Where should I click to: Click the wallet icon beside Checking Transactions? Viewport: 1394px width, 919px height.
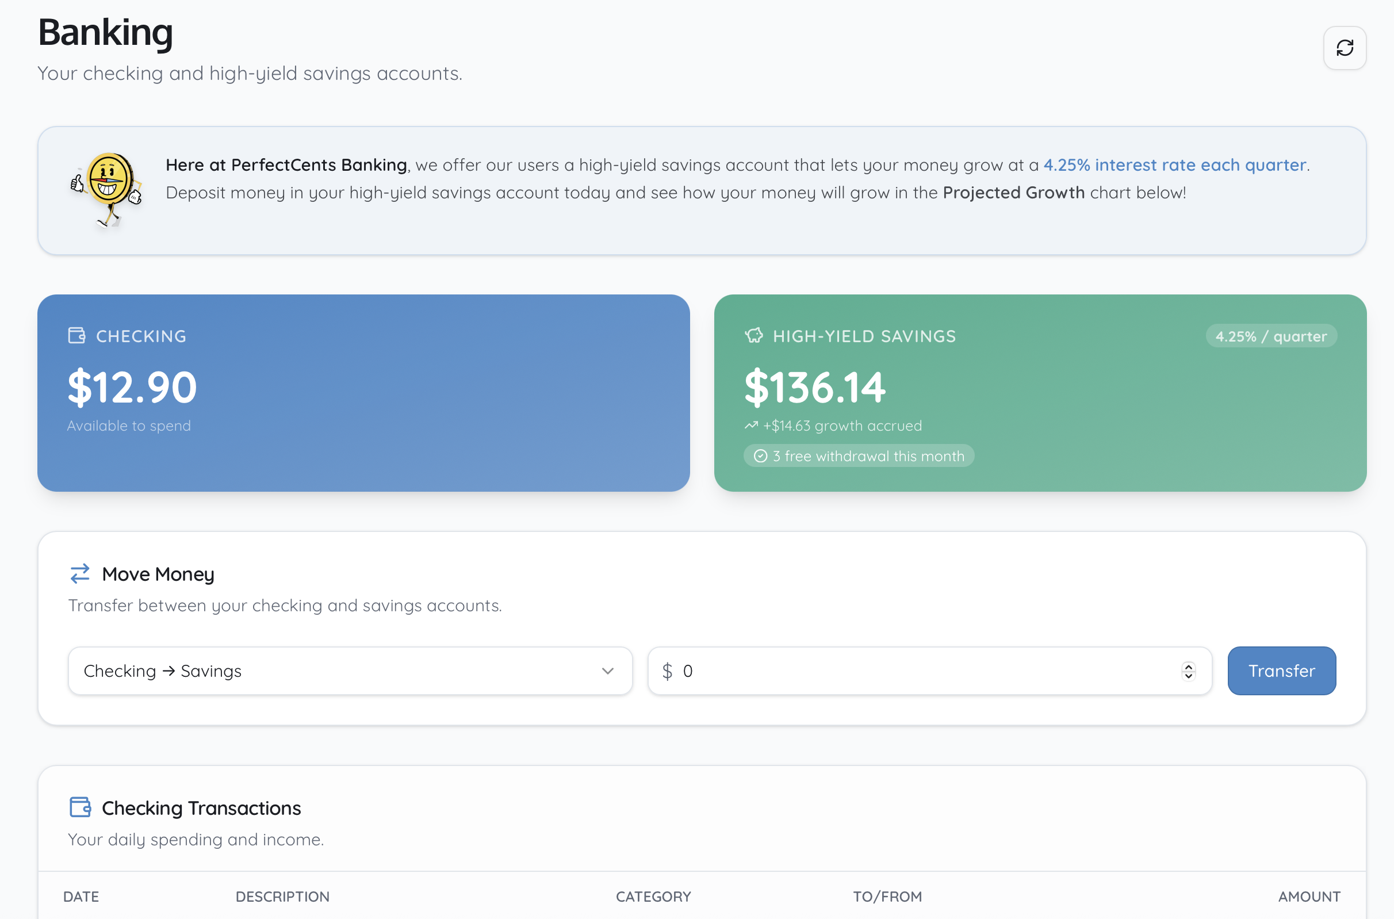click(x=80, y=807)
